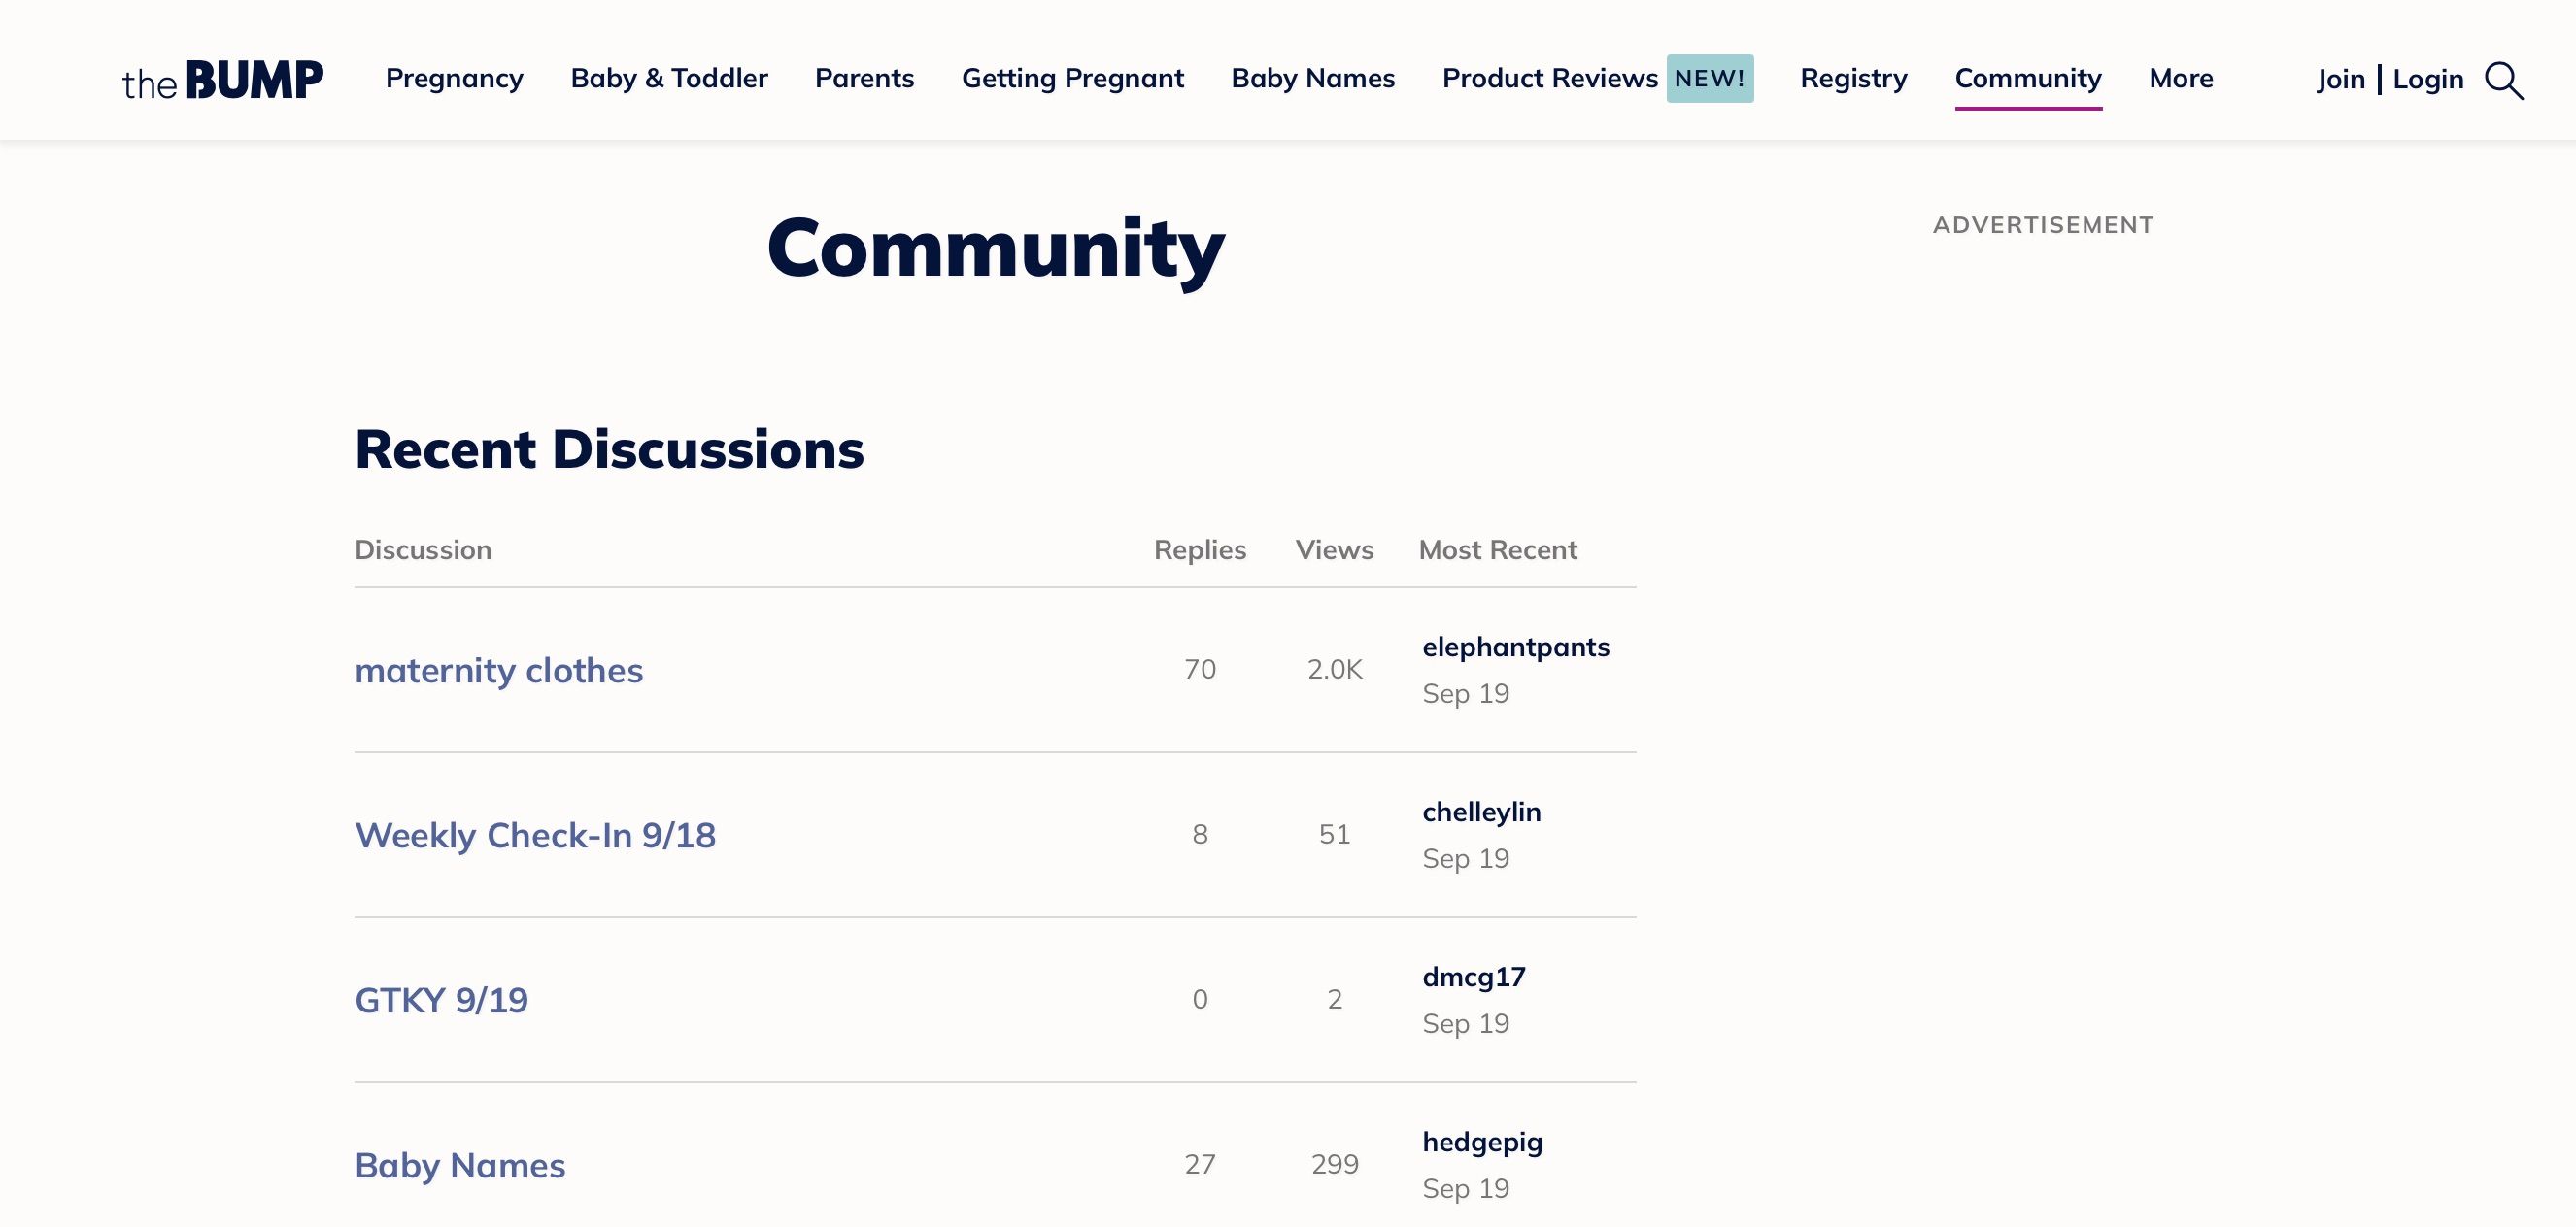Click hedgepig's username
This screenshot has width=2576, height=1227.
pyautogui.click(x=1483, y=1141)
